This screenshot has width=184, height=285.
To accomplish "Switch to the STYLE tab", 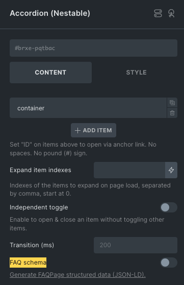I will pyautogui.click(x=136, y=73).
